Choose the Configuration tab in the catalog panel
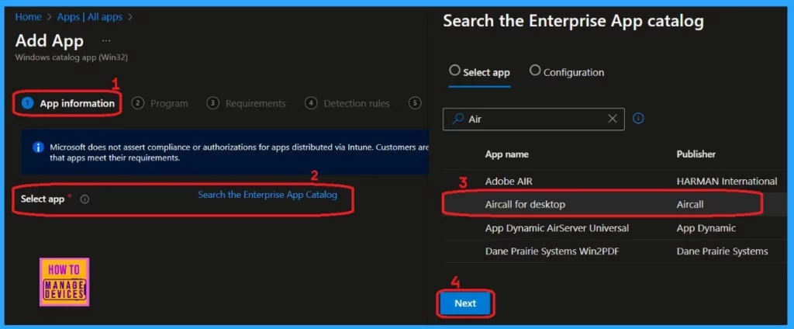The width and height of the screenshot is (794, 329). (x=567, y=72)
